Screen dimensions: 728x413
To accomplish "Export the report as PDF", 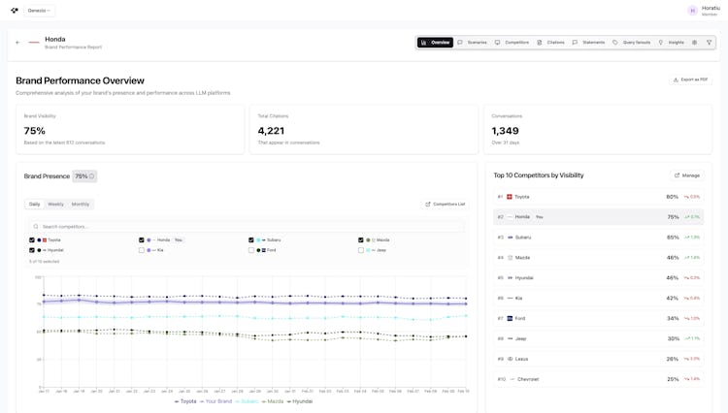I will [x=690, y=79].
